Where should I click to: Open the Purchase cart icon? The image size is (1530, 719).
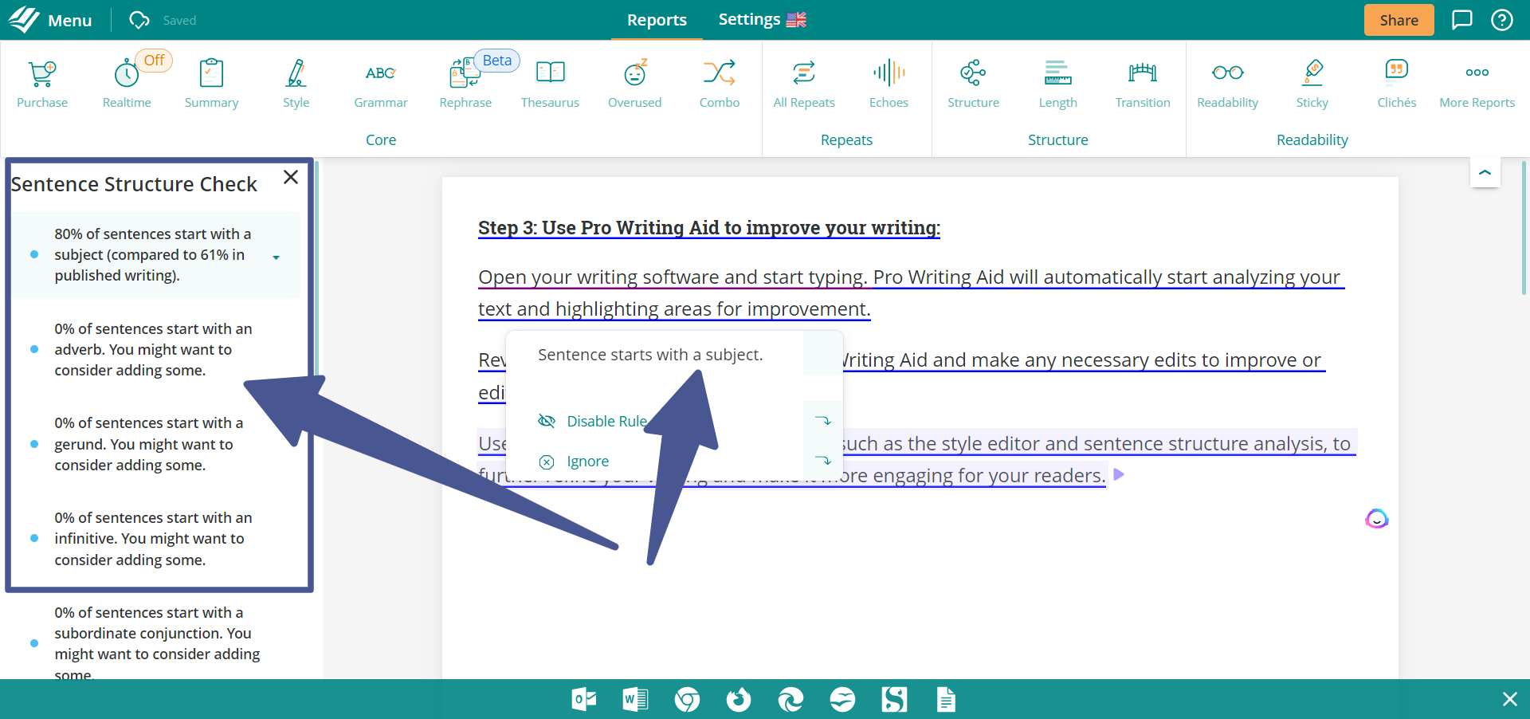[x=42, y=84]
